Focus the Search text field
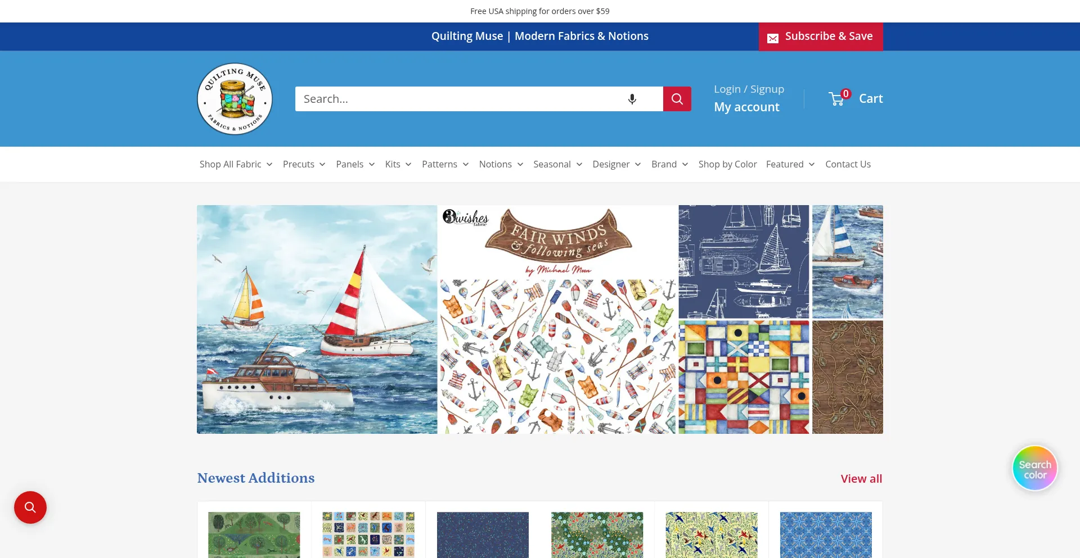This screenshot has height=558, width=1080. pos(461,99)
